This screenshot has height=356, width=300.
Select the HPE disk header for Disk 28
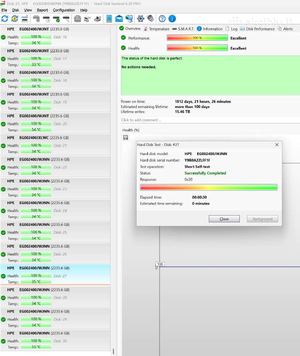[x=38, y=290]
